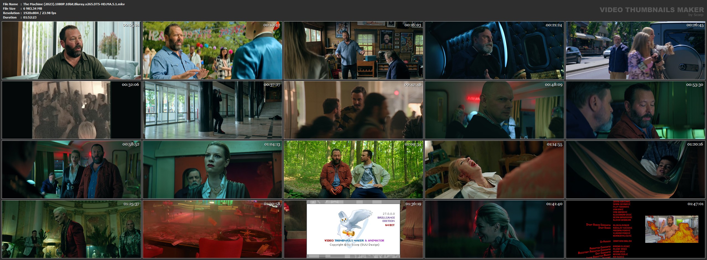Screen dimensions: 707x260
Task: Click the lobby thumbnail at 00:37:27
Action: click(212, 110)
